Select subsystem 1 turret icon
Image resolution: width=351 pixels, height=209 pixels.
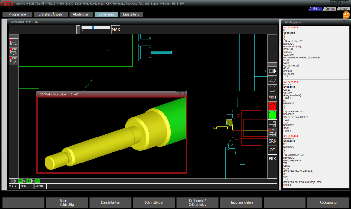(x=14, y=42)
